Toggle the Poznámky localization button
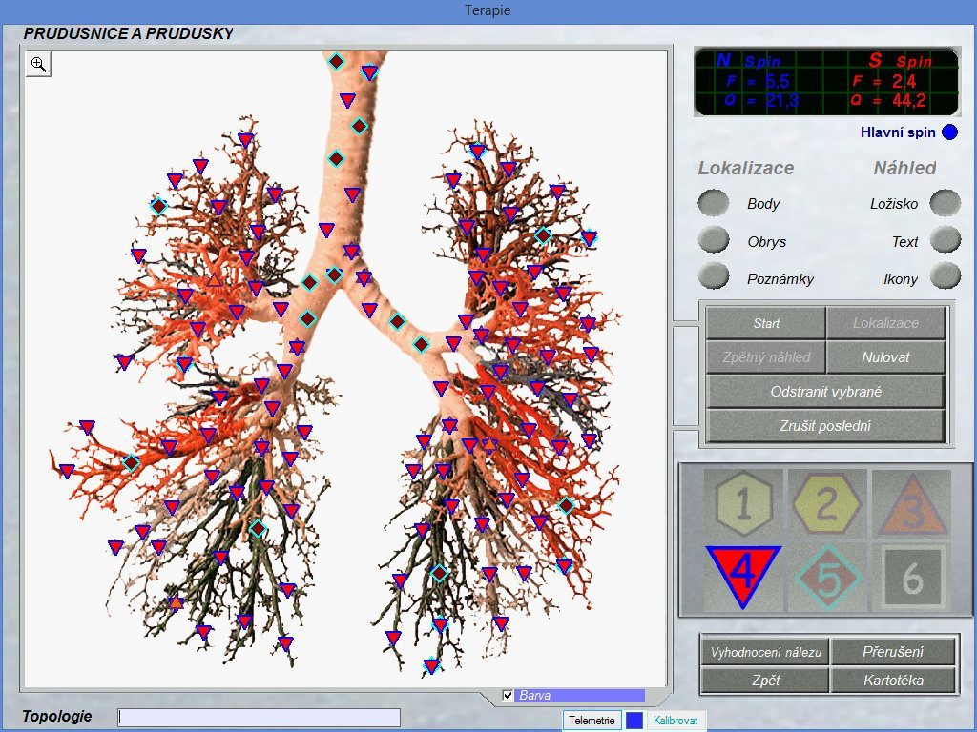The height and width of the screenshot is (732, 977). click(x=714, y=277)
